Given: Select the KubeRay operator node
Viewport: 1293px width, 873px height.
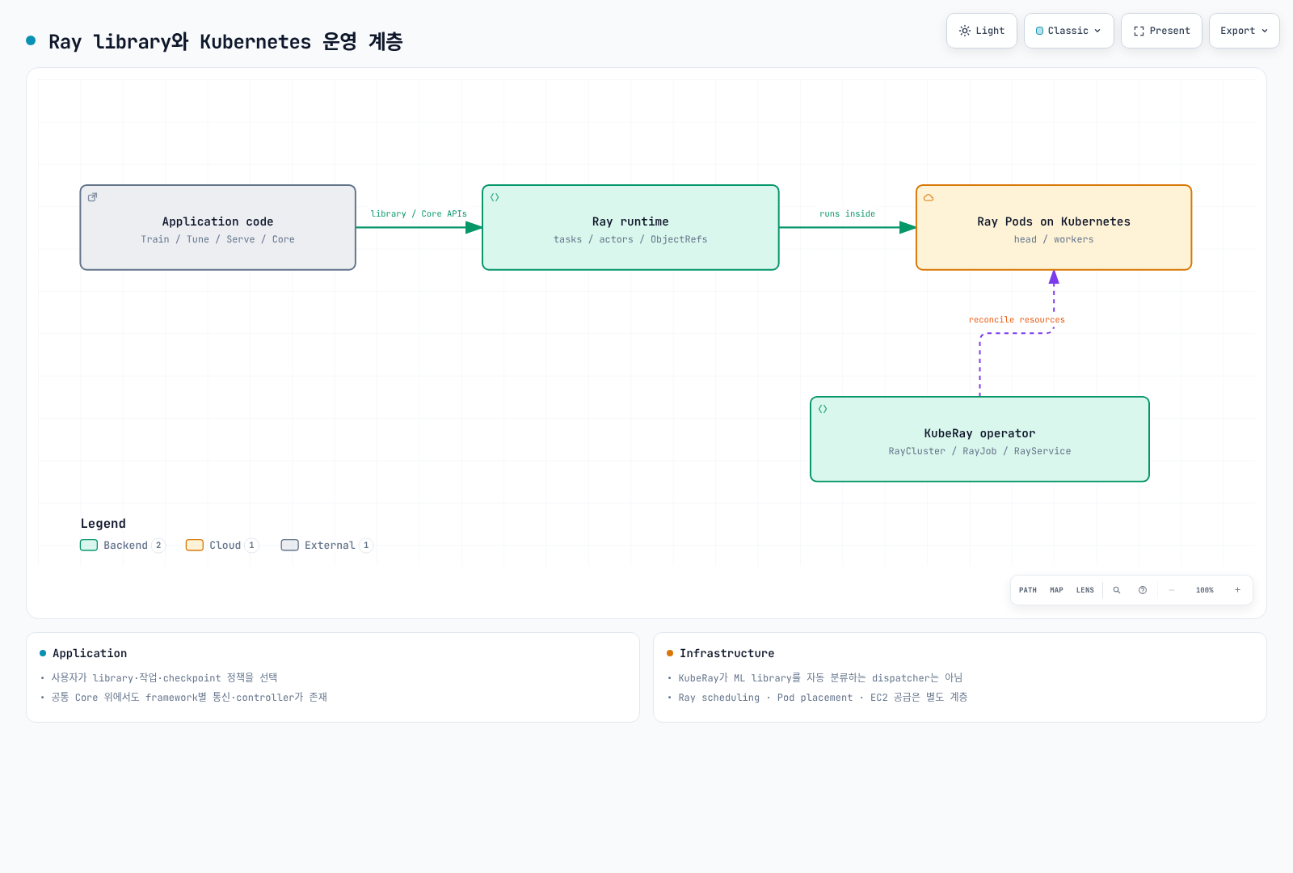Looking at the screenshot, I should click(x=979, y=439).
